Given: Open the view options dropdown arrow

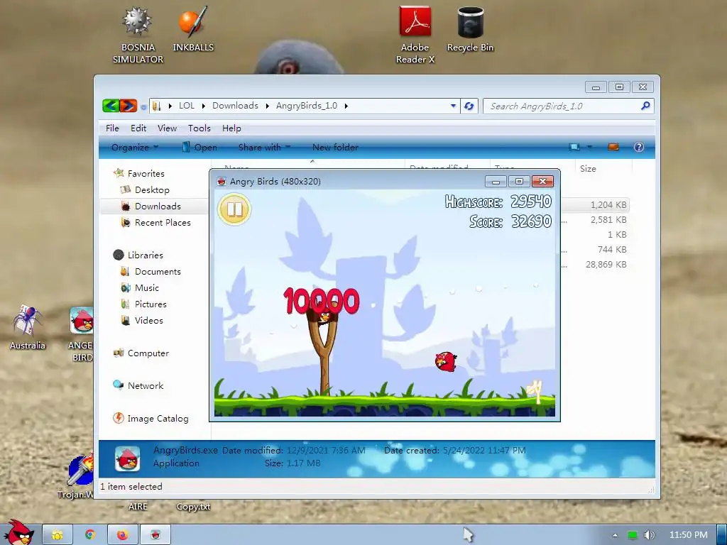Looking at the screenshot, I should click(589, 147).
